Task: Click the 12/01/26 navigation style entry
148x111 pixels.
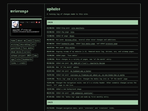Action: 92,84
